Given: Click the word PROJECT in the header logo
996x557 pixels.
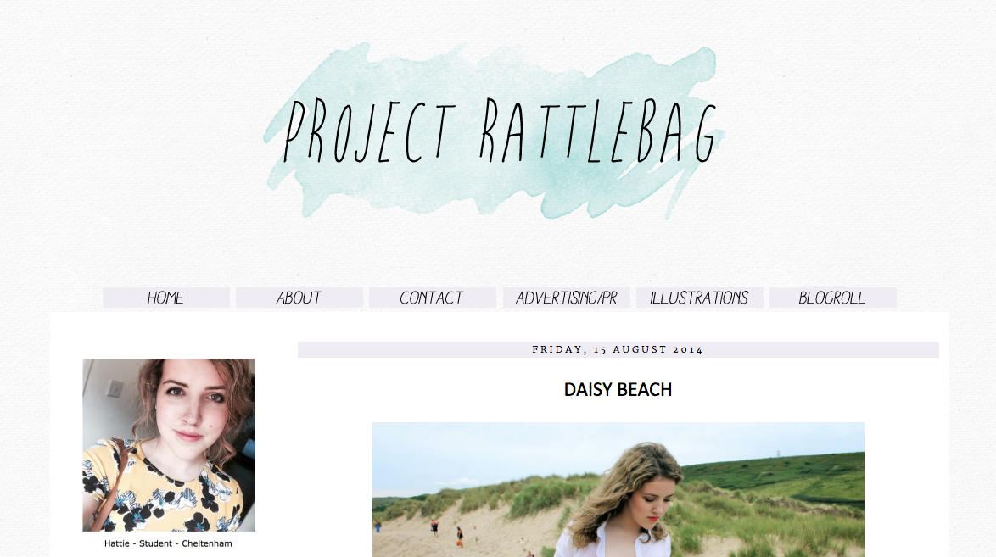Looking at the screenshot, I should pyautogui.click(x=371, y=131).
